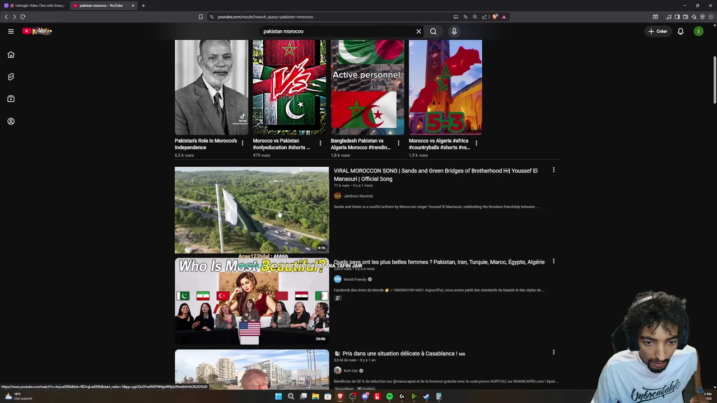The image size is (717, 403).
Task: Open Steam from the taskbar
Action: pos(426,396)
